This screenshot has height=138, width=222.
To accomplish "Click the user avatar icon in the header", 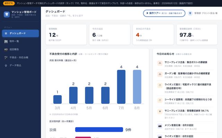I will pos(190,13).
